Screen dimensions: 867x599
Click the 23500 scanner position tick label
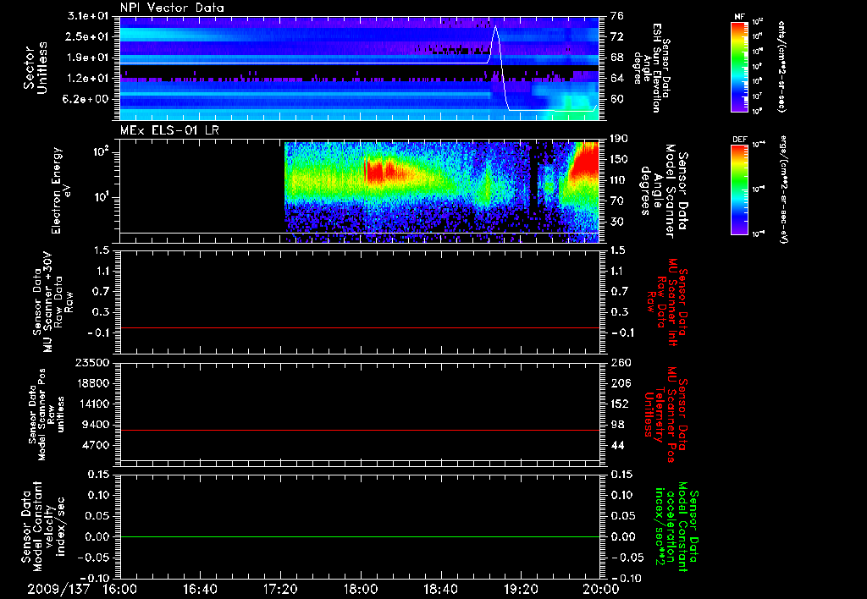[x=92, y=363]
